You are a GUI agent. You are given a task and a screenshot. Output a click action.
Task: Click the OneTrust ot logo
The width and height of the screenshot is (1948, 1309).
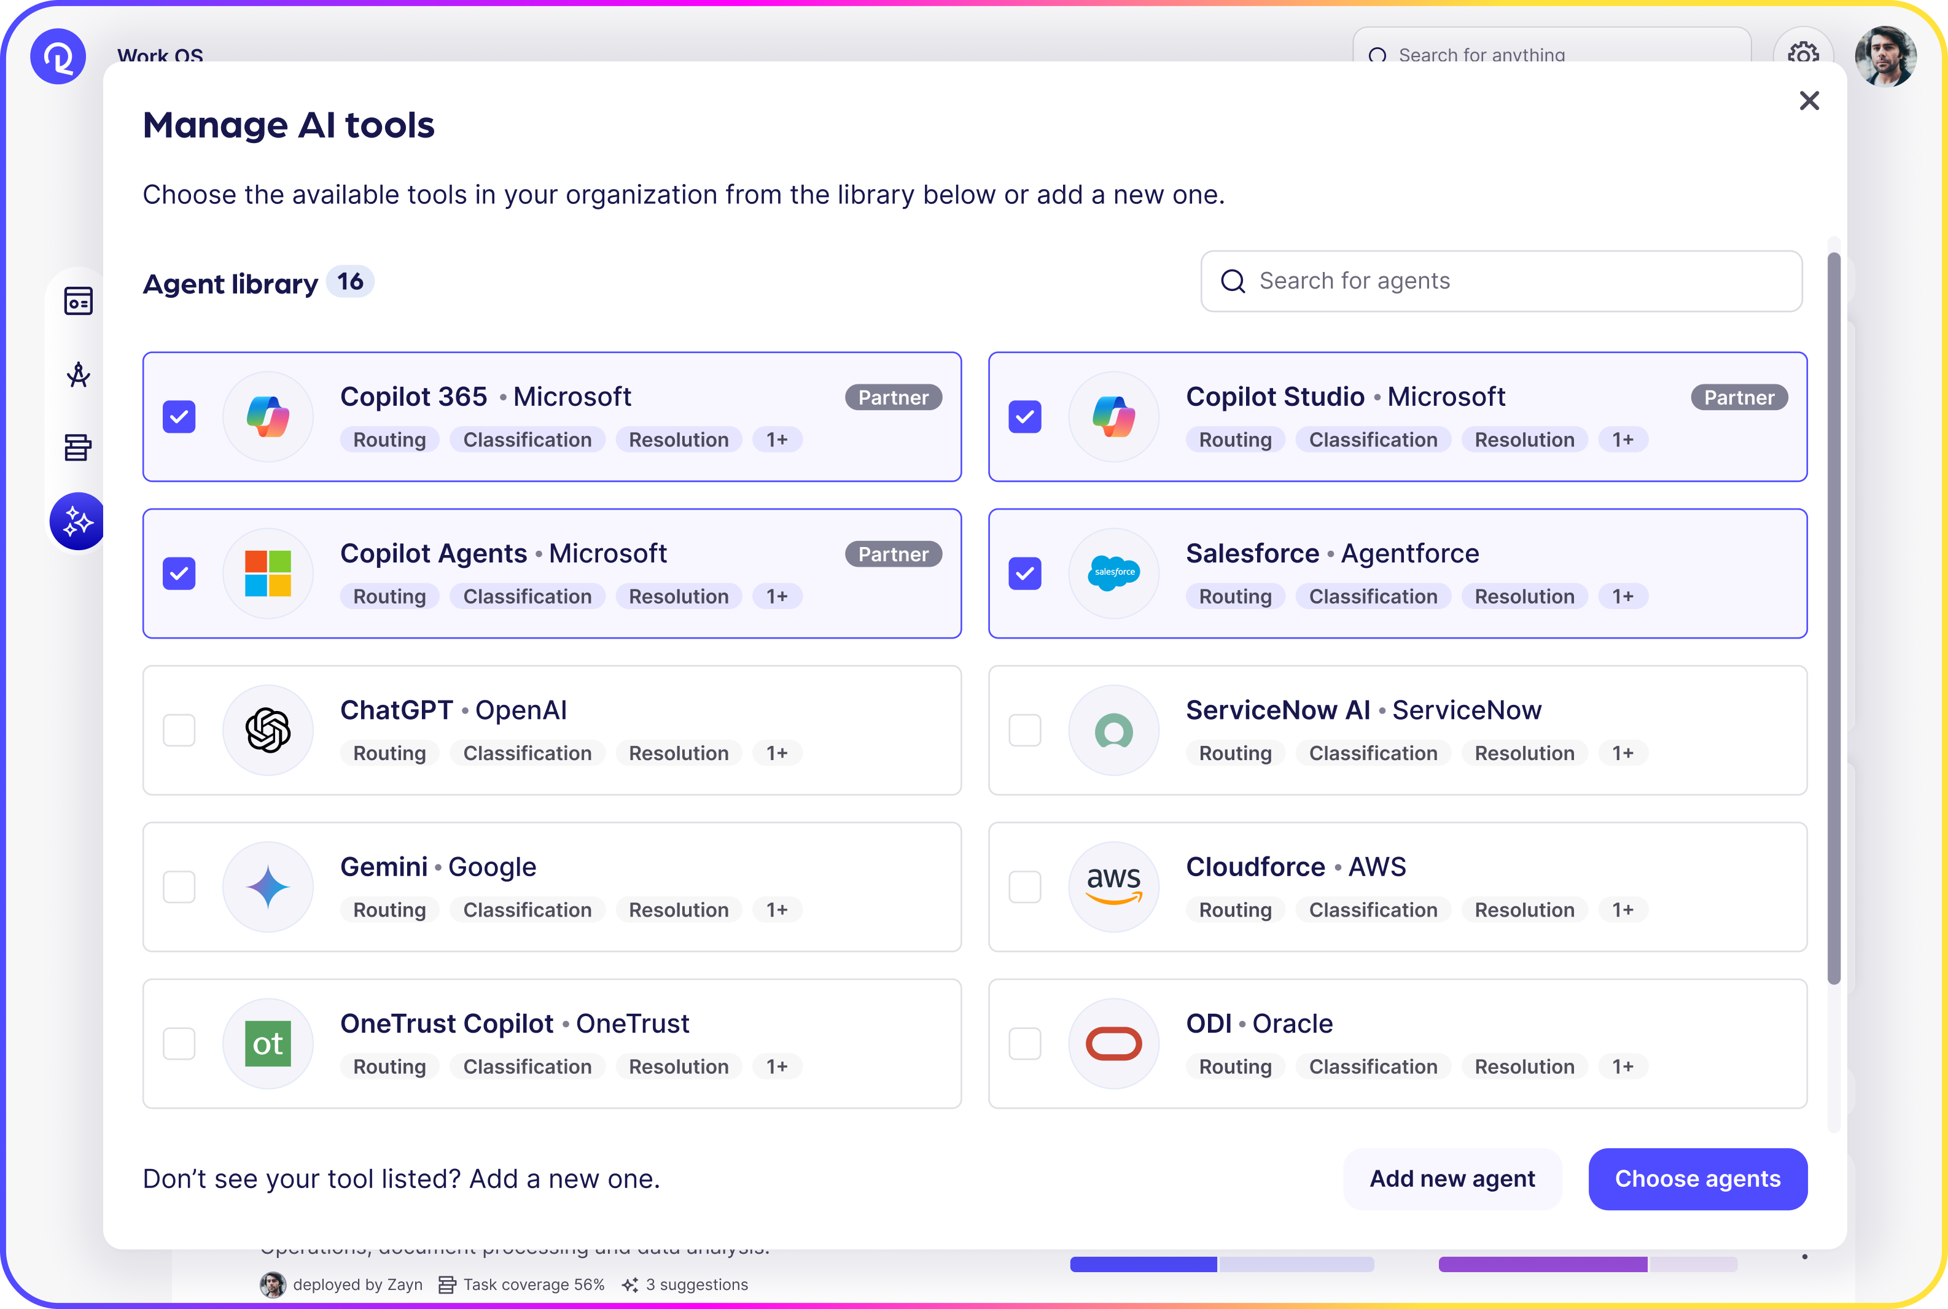[268, 1044]
